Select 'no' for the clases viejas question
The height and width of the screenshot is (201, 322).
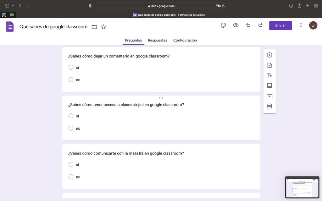[71, 128]
